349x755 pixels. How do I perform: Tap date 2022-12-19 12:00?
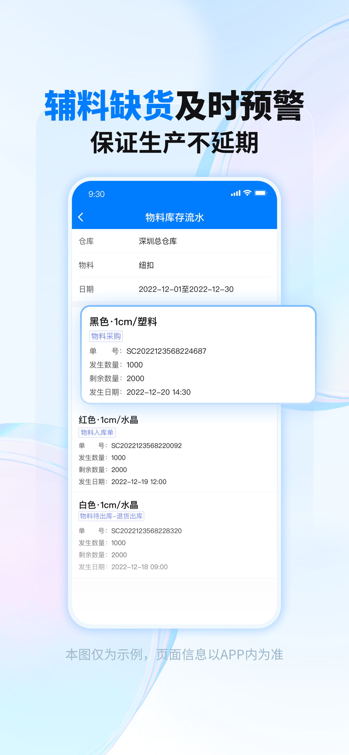click(139, 481)
